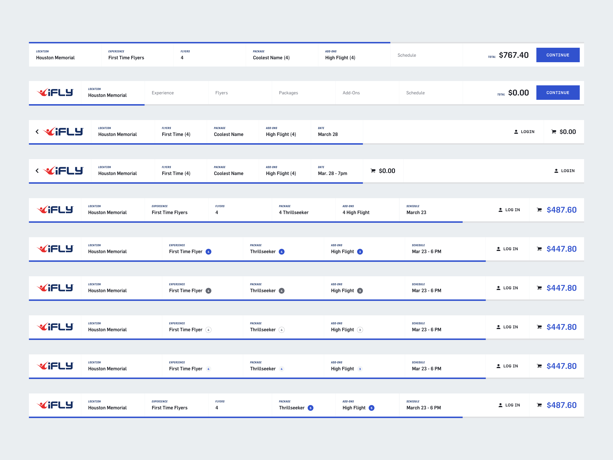
Task: Click iFLY logo in March 23 - 6 PM header
Action: 55,405
